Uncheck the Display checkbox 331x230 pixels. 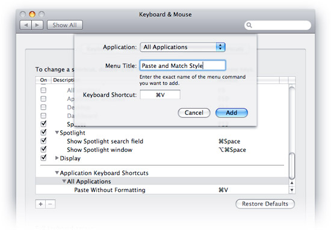tap(43, 157)
